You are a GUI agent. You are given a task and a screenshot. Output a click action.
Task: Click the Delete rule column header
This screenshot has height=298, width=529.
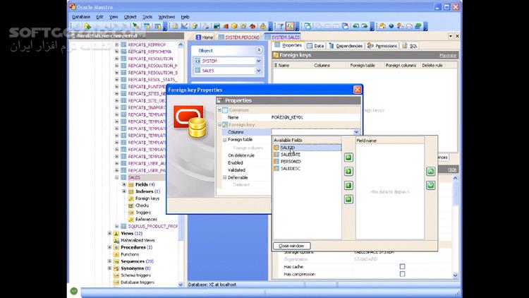click(x=432, y=65)
